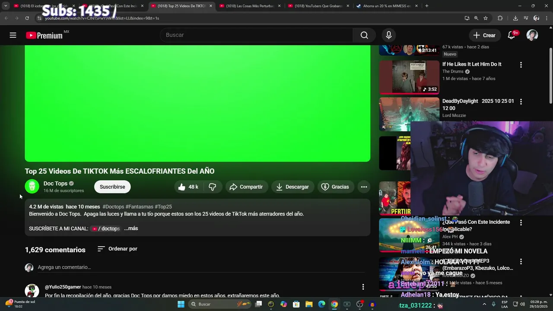The image size is (553, 311).
Task: Click the browser address bar URL
Action: click(102, 18)
